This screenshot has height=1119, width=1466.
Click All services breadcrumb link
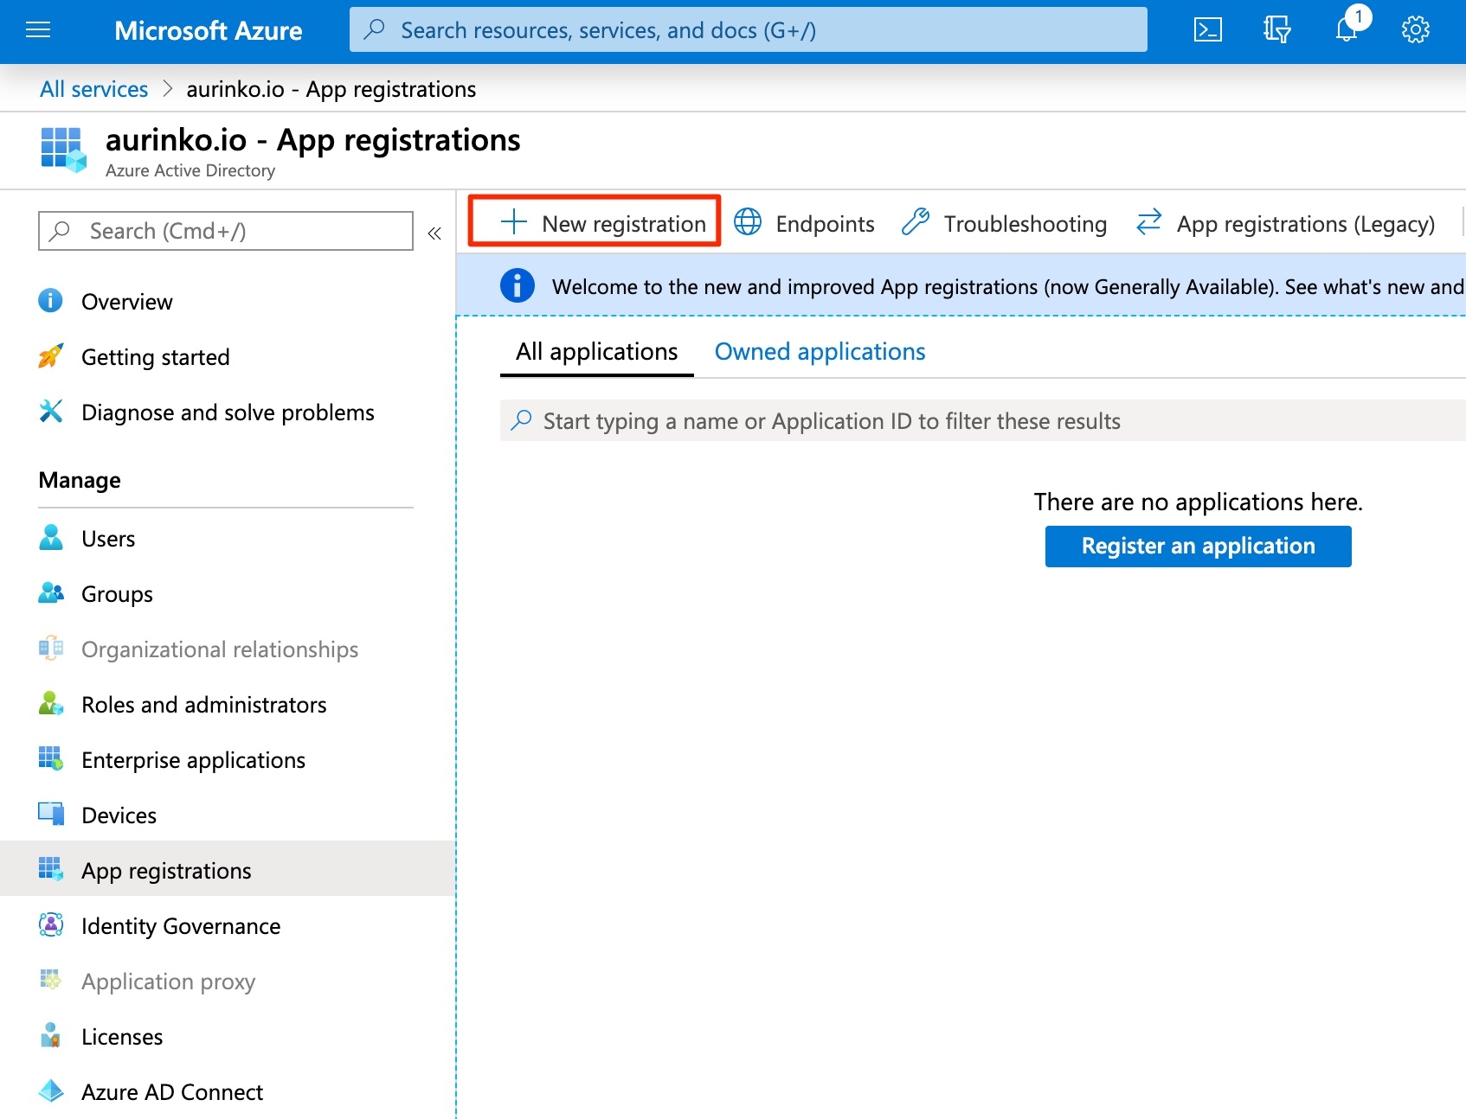coord(93,89)
